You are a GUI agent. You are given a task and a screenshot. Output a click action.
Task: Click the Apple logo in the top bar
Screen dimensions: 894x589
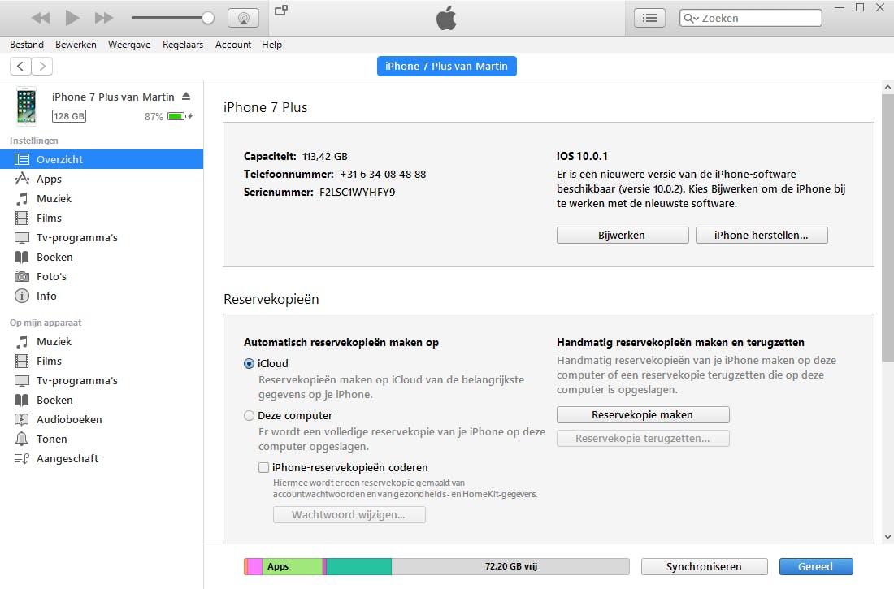[x=446, y=18]
